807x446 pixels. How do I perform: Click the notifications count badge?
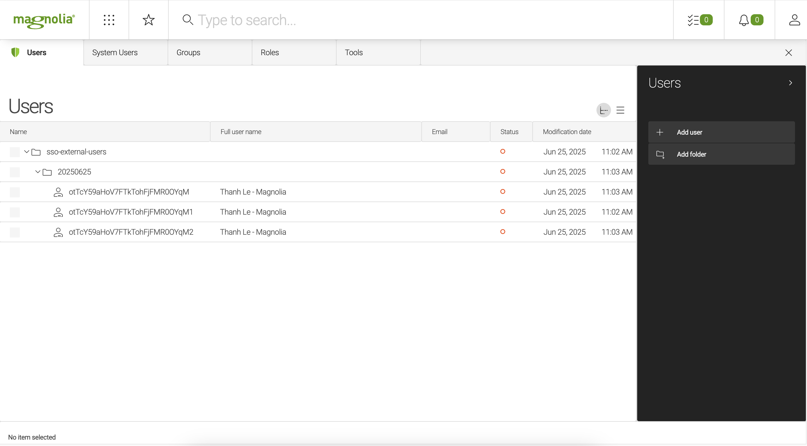tap(757, 20)
